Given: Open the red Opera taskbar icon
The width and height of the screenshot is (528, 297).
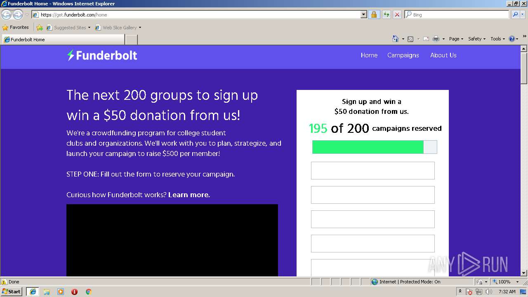Looking at the screenshot, I should click(74, 292).
